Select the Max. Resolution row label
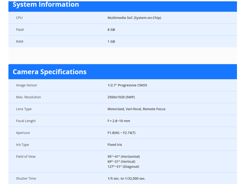Image resolution: width=245 pixels, height=184 pixels. 28,97
